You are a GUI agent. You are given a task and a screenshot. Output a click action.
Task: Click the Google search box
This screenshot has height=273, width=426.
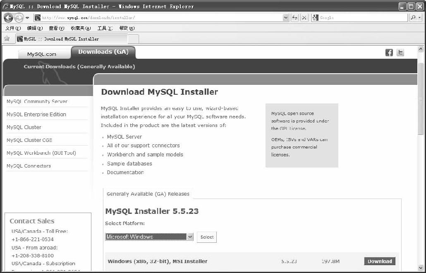coord(363,18)
